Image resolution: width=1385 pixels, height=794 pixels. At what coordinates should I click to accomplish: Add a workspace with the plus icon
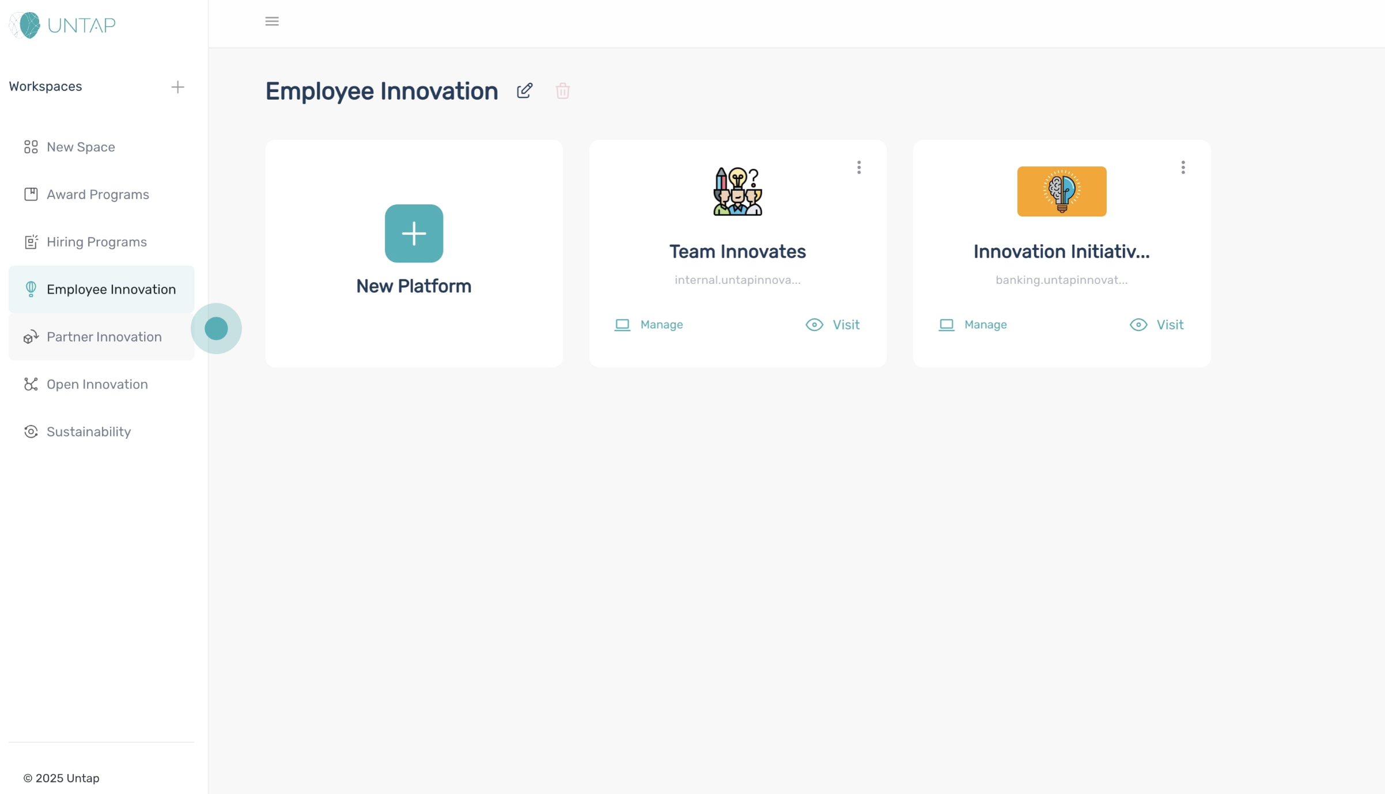point(177,87)
